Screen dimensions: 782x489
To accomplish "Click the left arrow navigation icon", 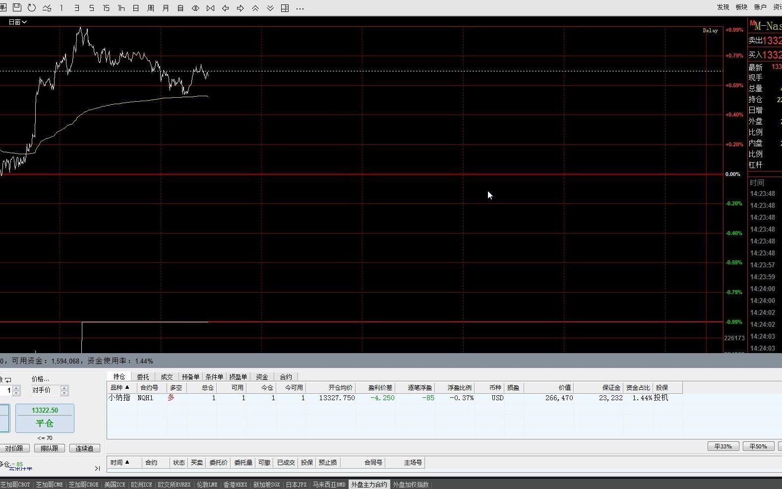I will click(x=225, y=8).
